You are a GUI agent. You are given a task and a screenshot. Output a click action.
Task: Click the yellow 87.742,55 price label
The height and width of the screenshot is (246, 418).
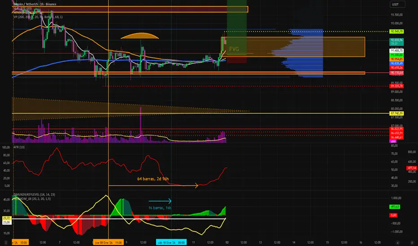396,113
